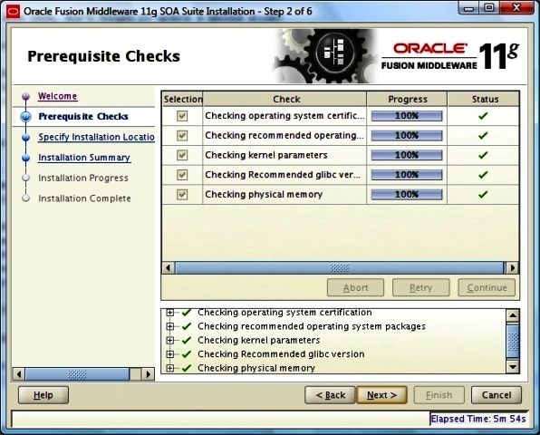Click right arrow of checks table scrollbar

tap(513, 267)
